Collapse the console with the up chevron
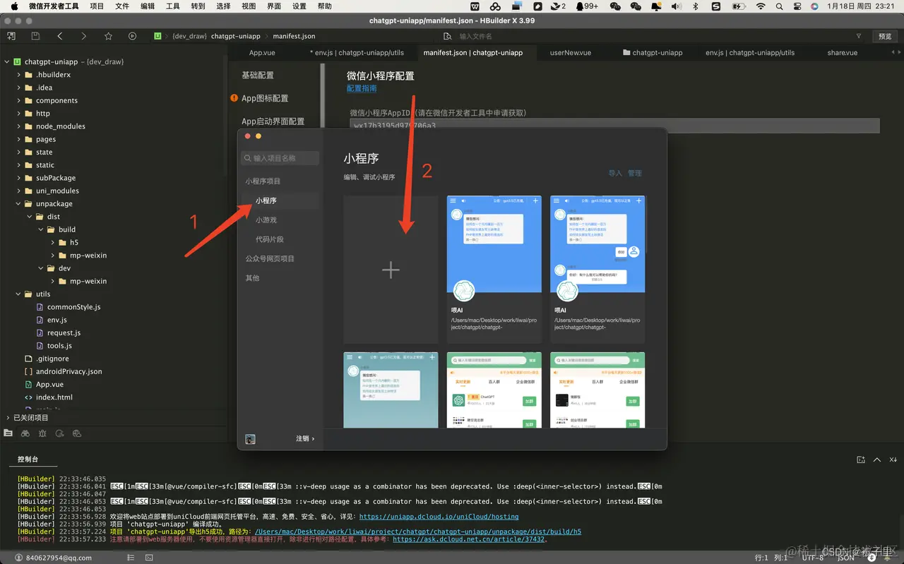 click(877, 460)
